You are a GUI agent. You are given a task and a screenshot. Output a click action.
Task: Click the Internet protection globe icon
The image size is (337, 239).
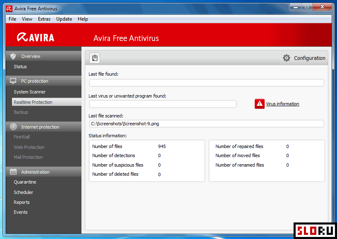(13, 127)
